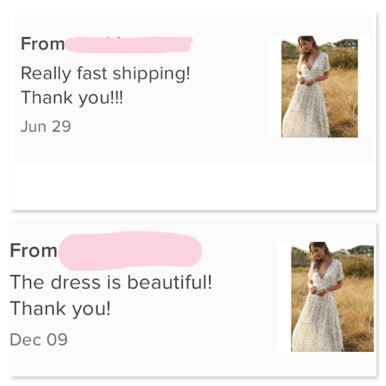Image resolution: width=386 pixels, height=386 pixels.
Task: Click the word "beautiful!" in the bottom review
Action: 169,283
